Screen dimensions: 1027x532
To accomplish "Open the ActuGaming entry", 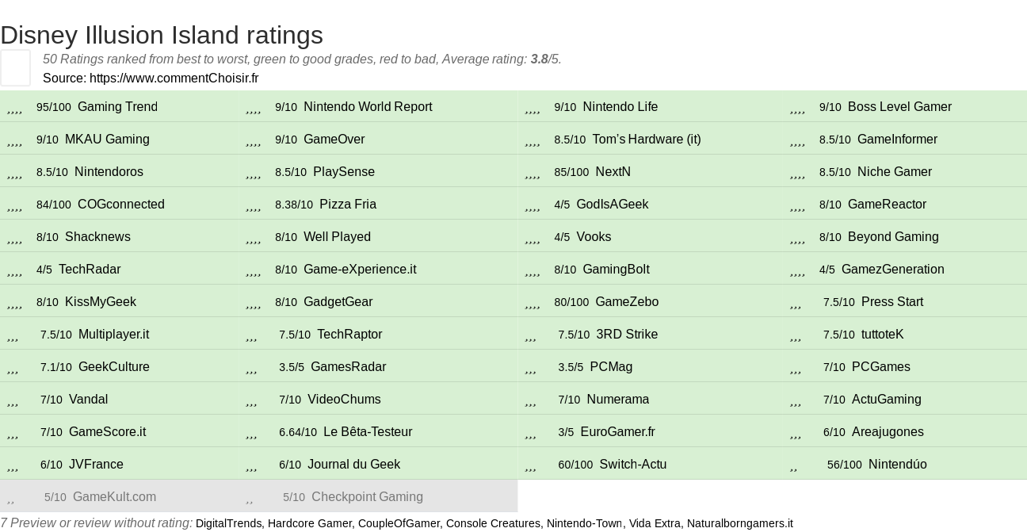I will click(x=887, y=400).
